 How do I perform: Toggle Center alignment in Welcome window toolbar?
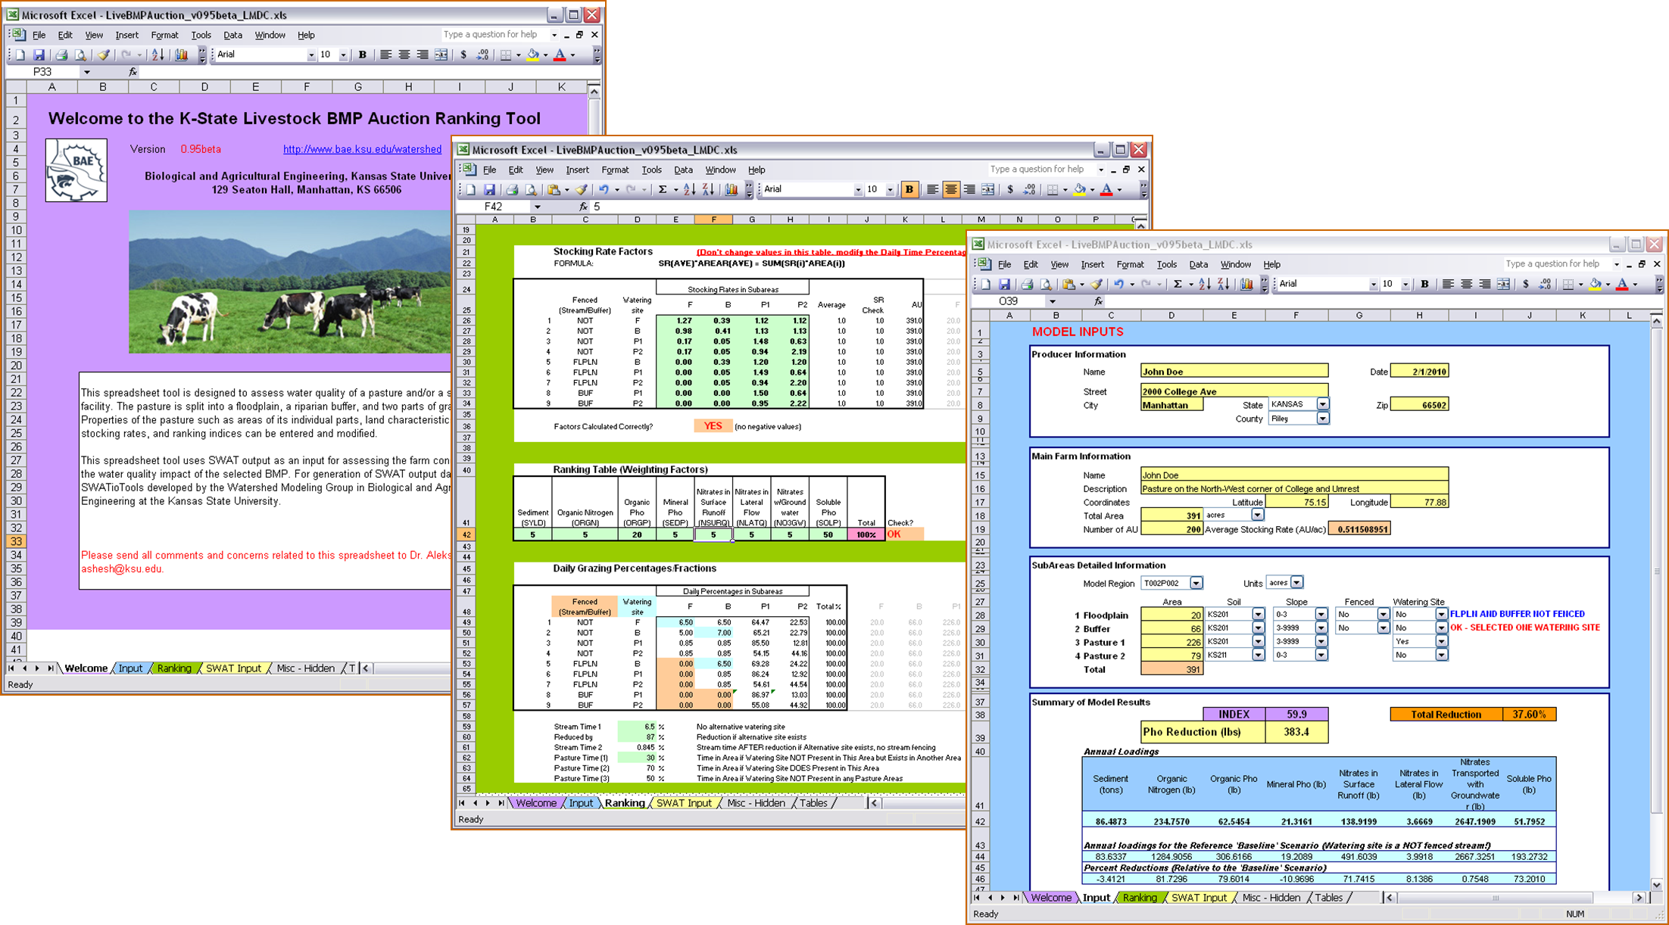coord(404,55)
